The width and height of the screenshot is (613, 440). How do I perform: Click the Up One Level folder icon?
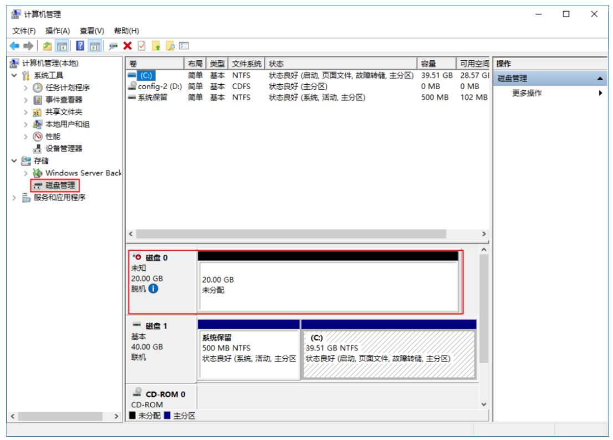coord(47,46)
